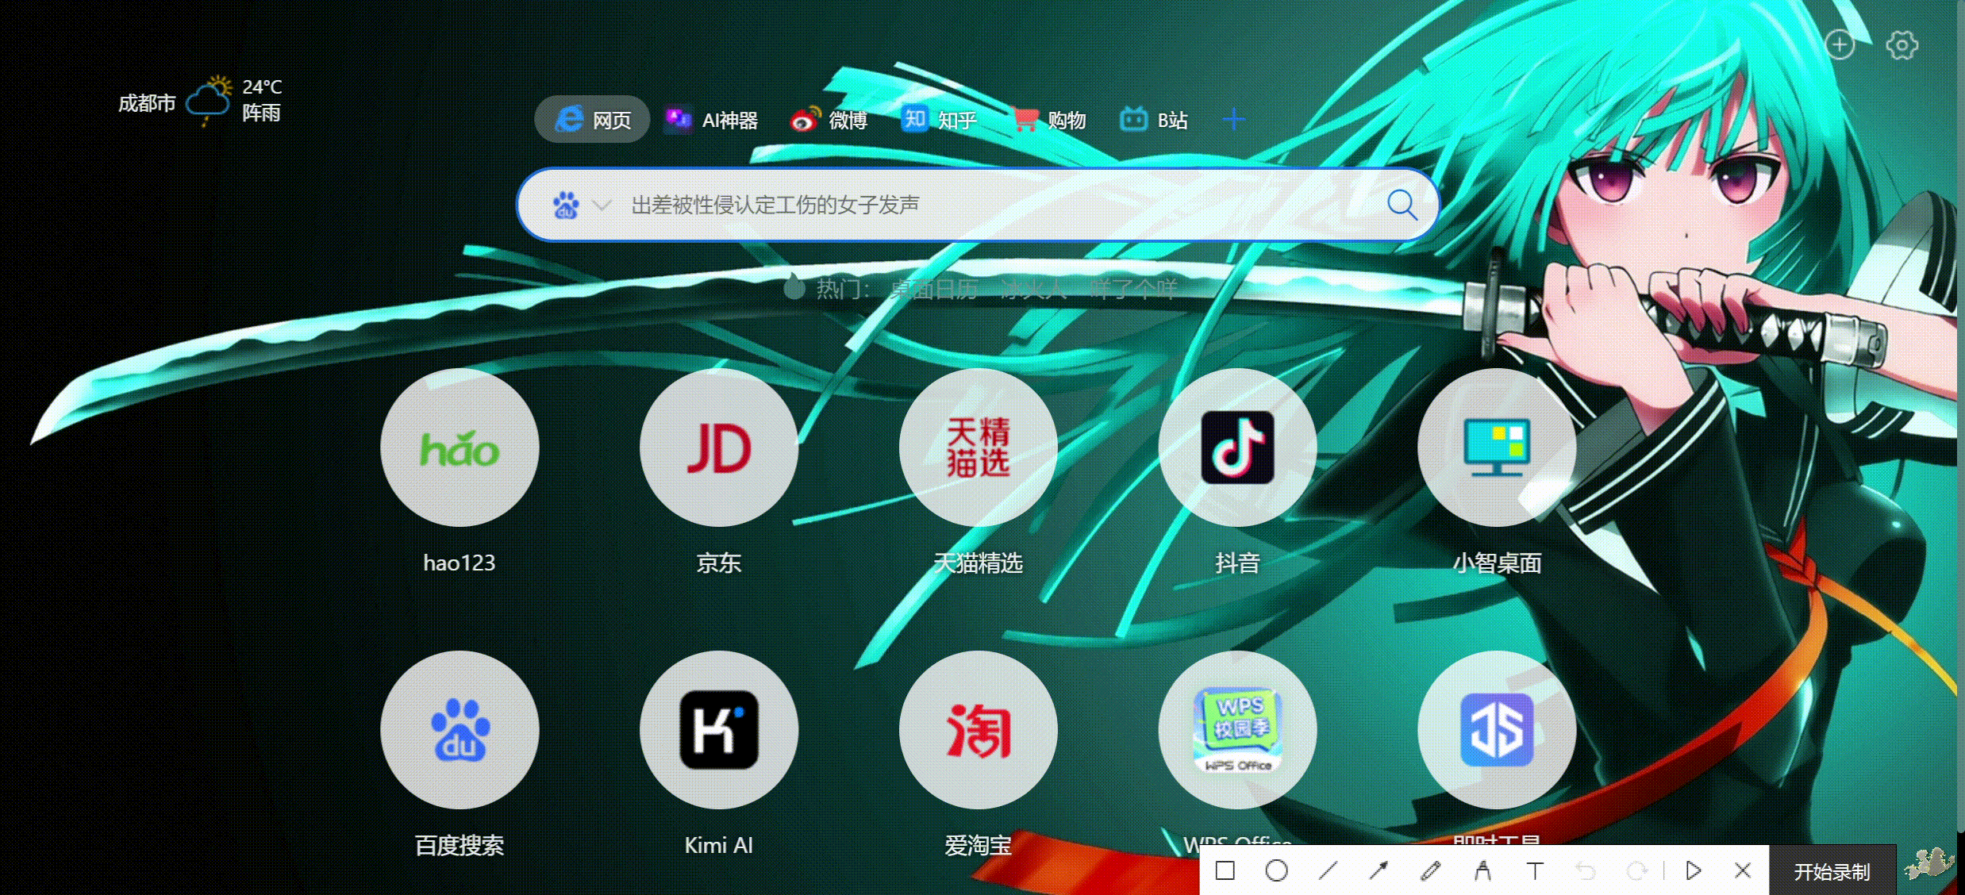The height and width of the screenshot is (895, 1965).
Task: Click the 开始录制 start recording button
Action: pyautogui.click(x=1832, y=871)
